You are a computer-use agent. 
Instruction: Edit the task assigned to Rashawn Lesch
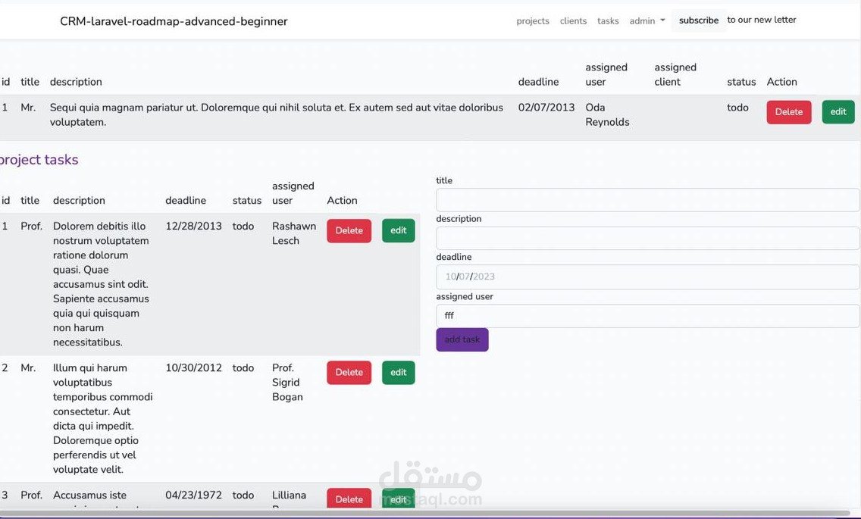[398, 230]
